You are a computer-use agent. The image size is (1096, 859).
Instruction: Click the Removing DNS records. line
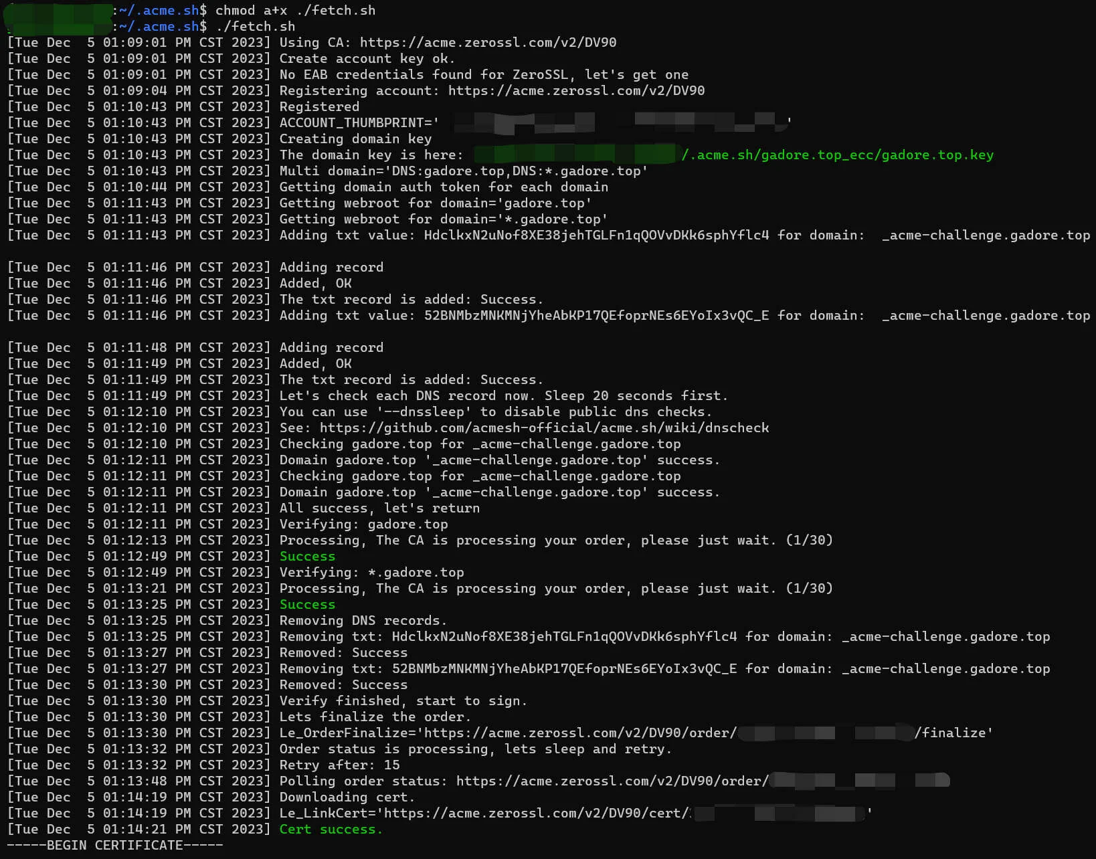[363, 621]
